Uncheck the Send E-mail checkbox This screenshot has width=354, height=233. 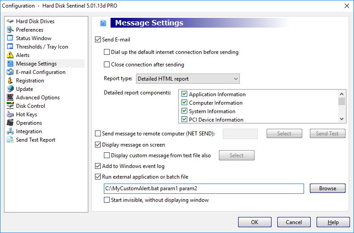click(98, 40)
